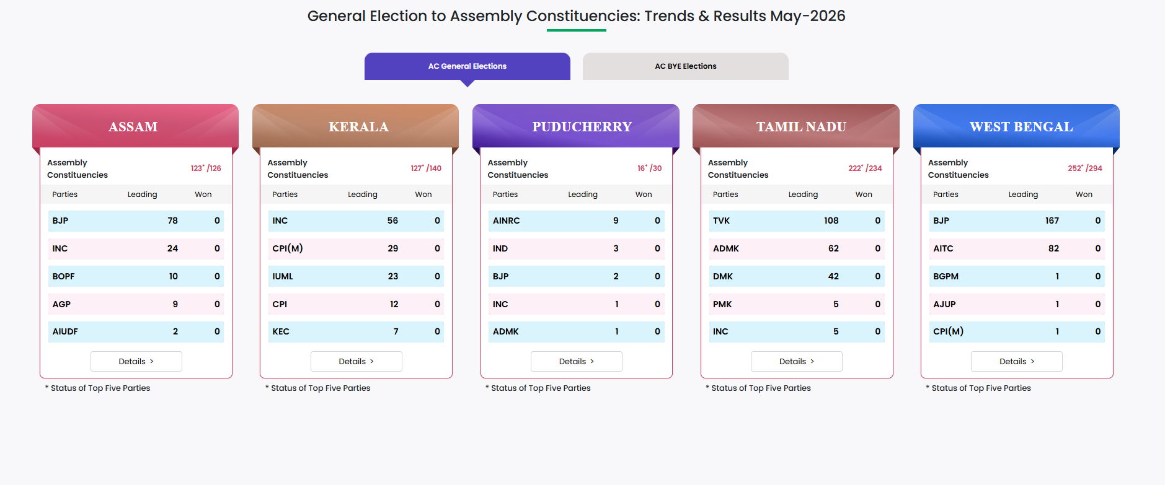Open the AC BYE Elections tab
The image size is (1165, 485).
tap(686, 66)
